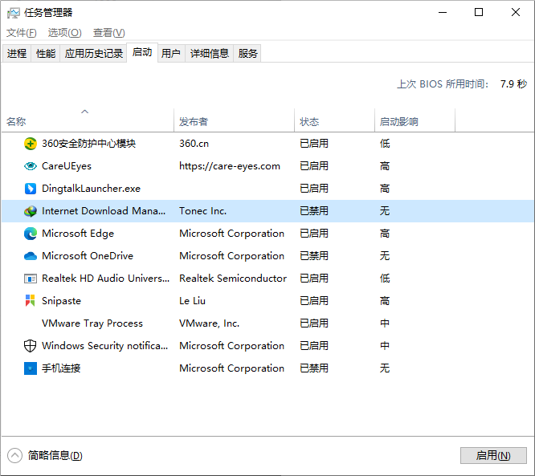The image size is (535, 476).
Task: Click the Internet Download Manager icon
Action: coord(31,211)
